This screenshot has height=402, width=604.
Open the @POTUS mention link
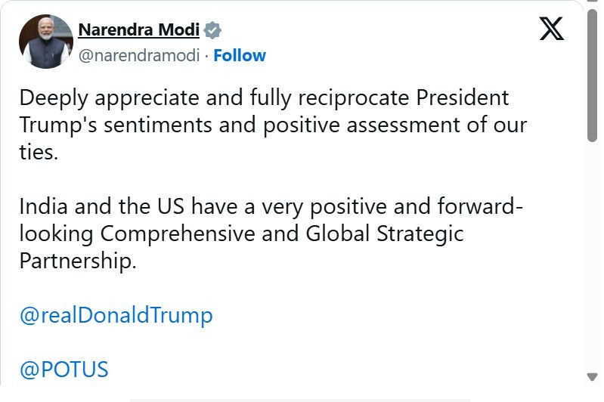point(64,370)
